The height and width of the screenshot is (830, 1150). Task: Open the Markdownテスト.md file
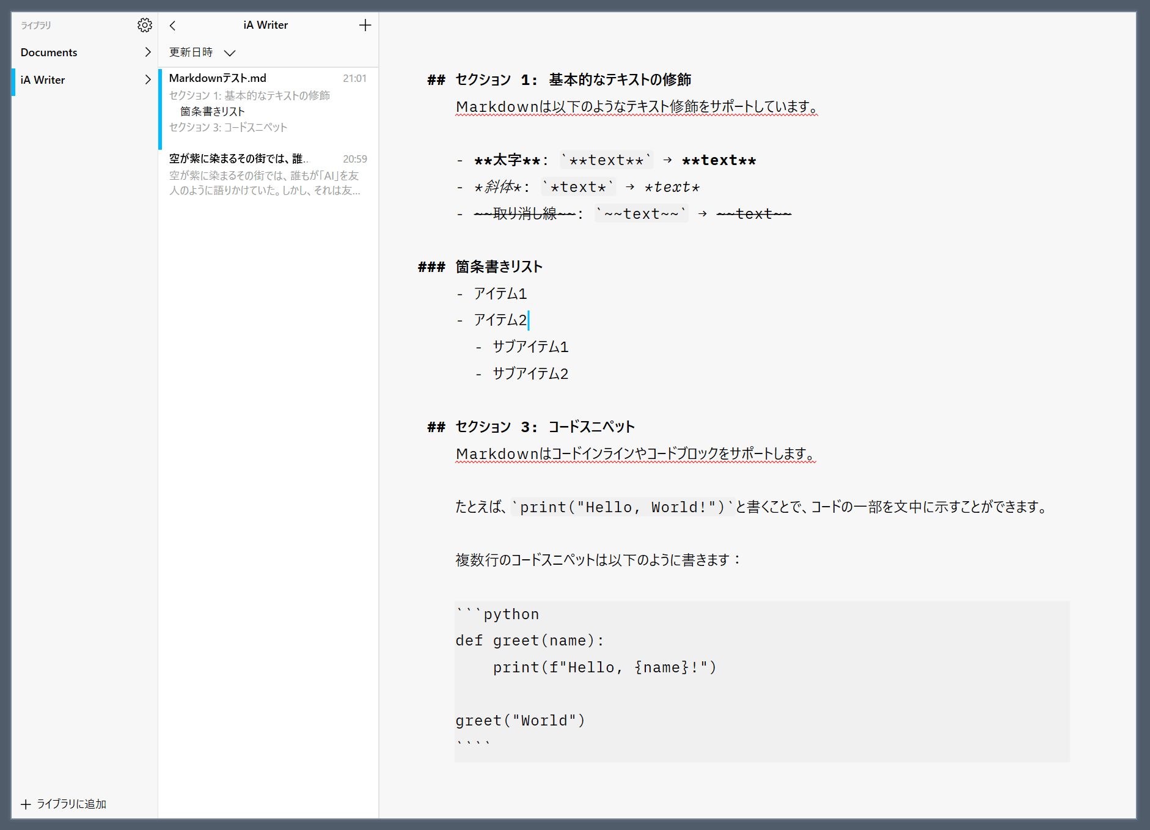point(218,78)
